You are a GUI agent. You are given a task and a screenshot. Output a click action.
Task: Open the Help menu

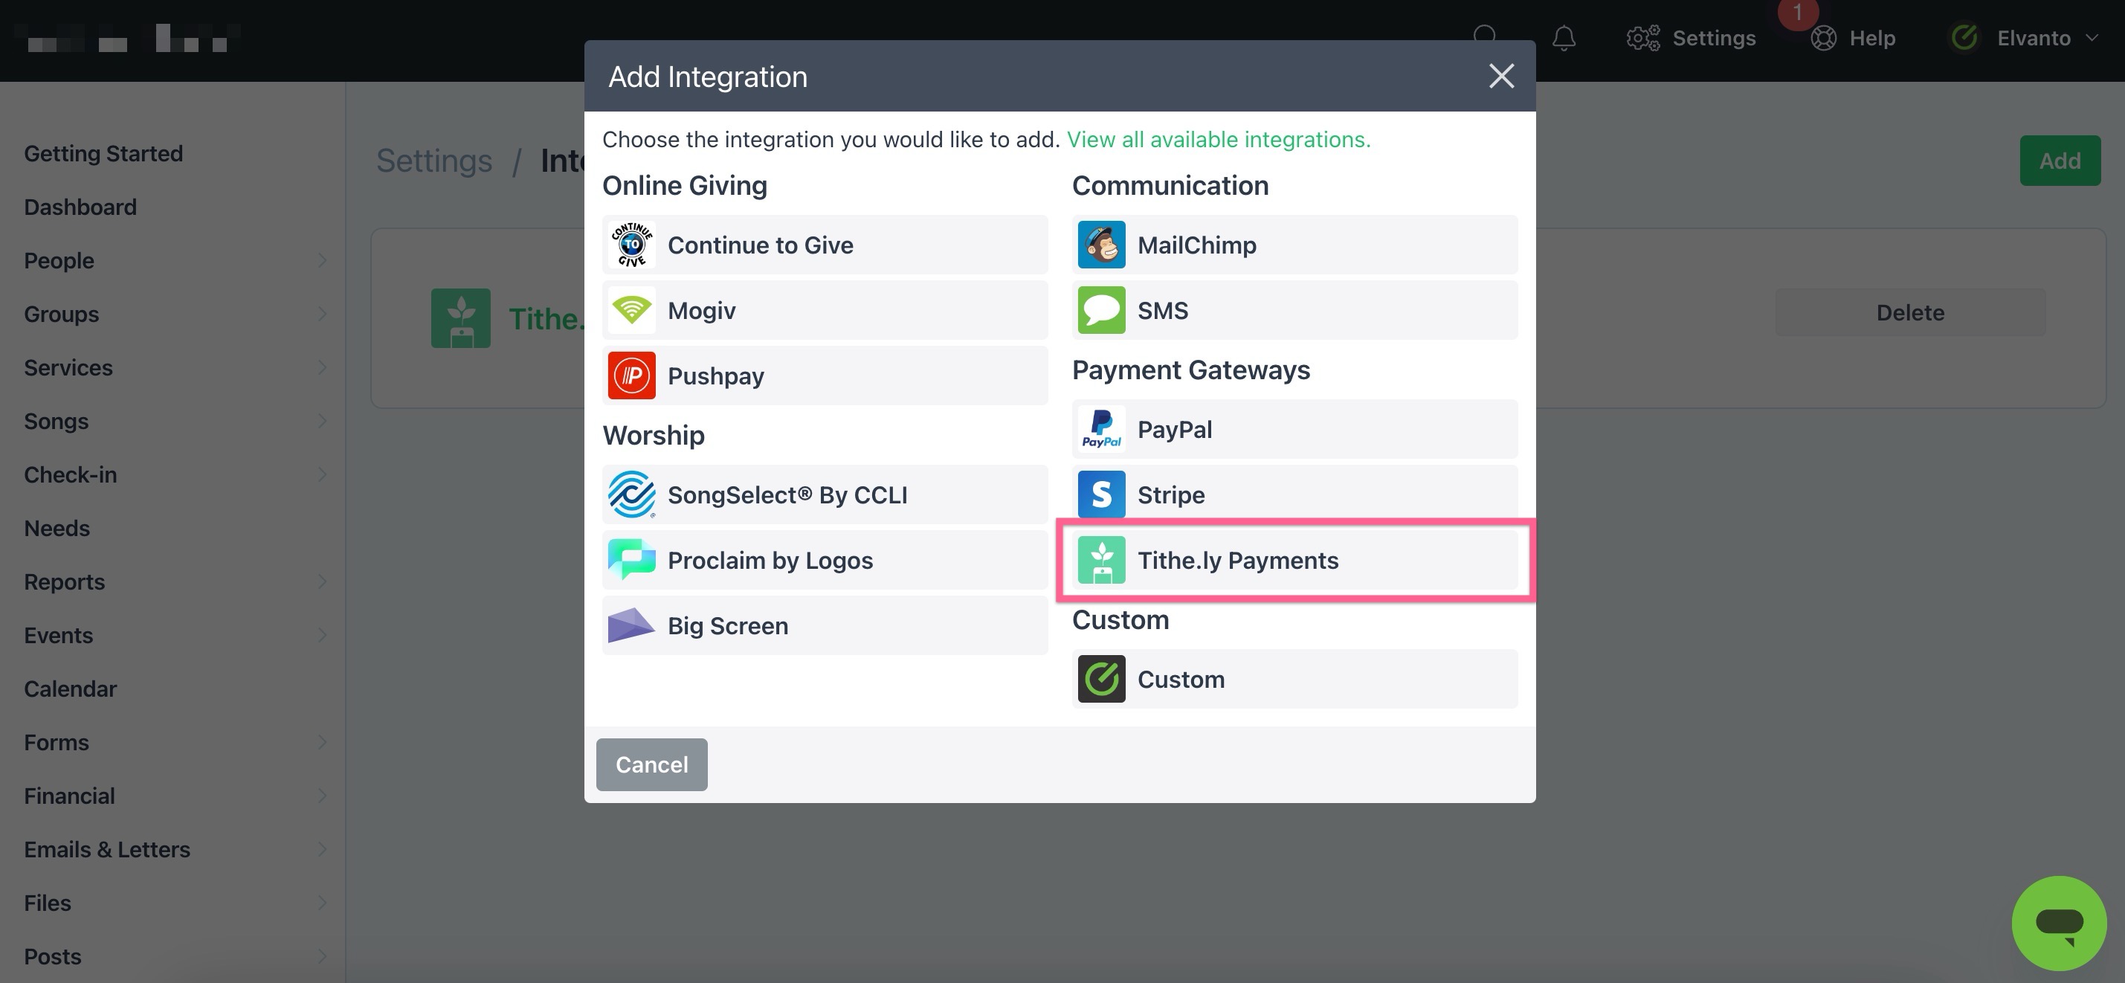(x=1854, y=38)
